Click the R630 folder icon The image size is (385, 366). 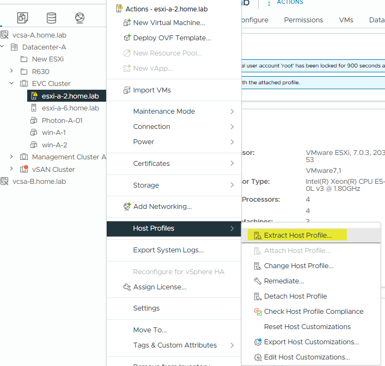[x=24, y=72]
